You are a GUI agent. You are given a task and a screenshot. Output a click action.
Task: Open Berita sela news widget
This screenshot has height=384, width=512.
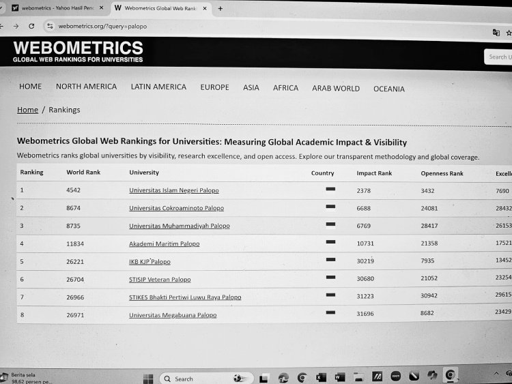click(x=26, y=378)
